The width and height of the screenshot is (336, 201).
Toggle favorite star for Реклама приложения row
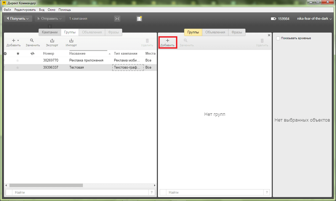click(x=18, y=60)
